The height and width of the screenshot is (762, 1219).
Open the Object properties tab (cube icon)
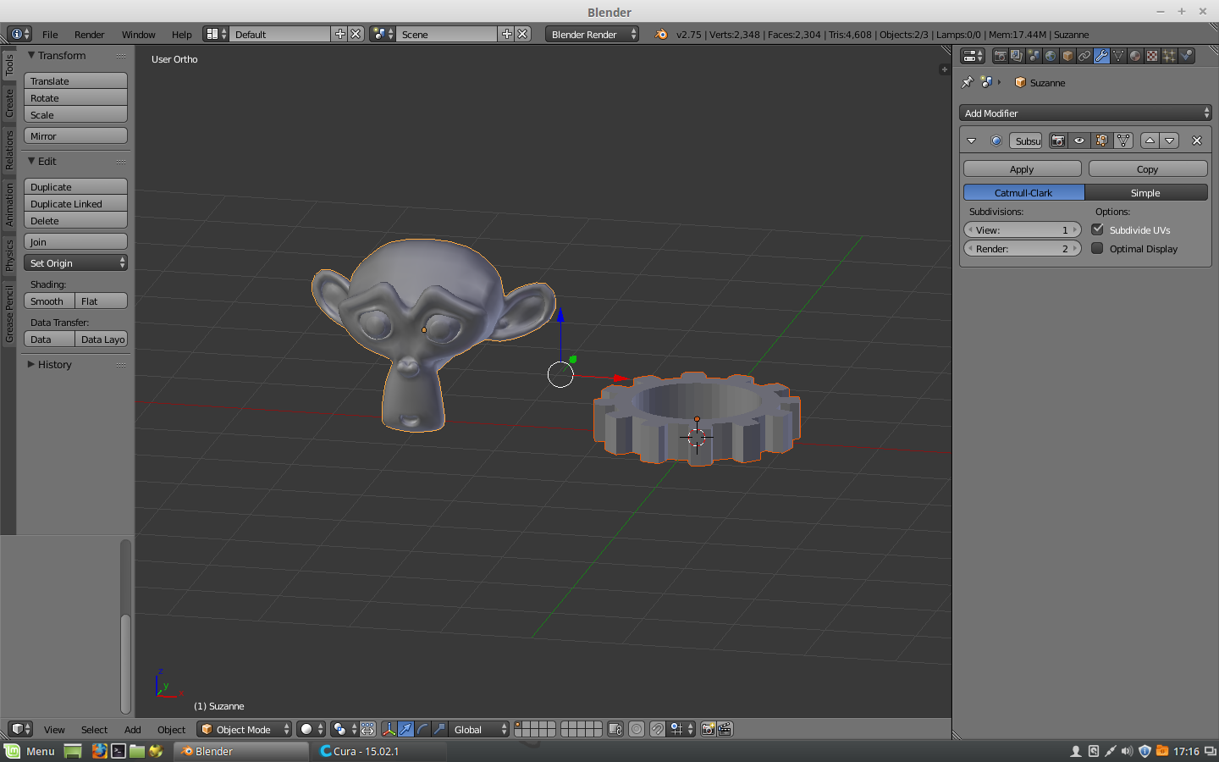point(1067,56)
